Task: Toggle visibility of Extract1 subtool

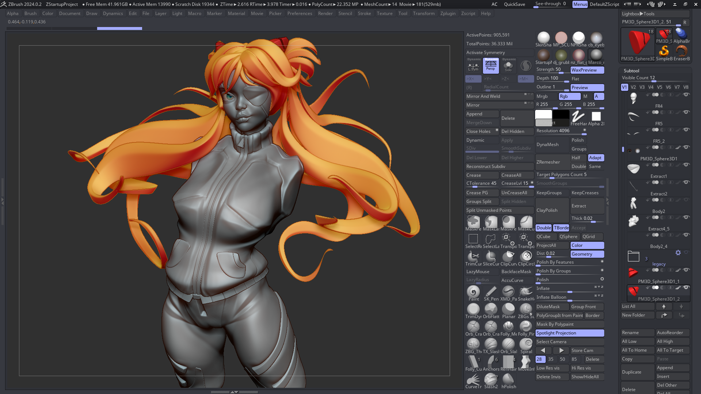Action: click(x=686, y=165)
